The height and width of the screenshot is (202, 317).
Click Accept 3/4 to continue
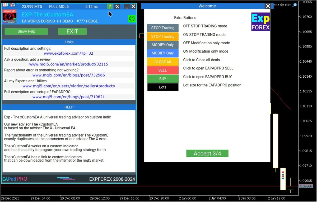coord(207,153)
